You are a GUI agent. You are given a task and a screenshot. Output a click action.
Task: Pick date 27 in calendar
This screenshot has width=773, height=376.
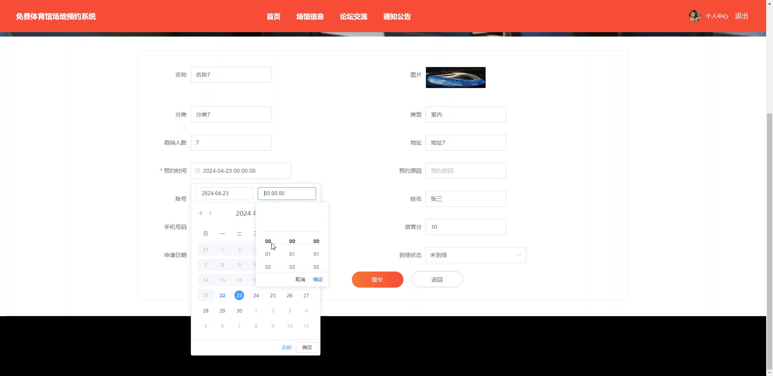click(306, 296)
